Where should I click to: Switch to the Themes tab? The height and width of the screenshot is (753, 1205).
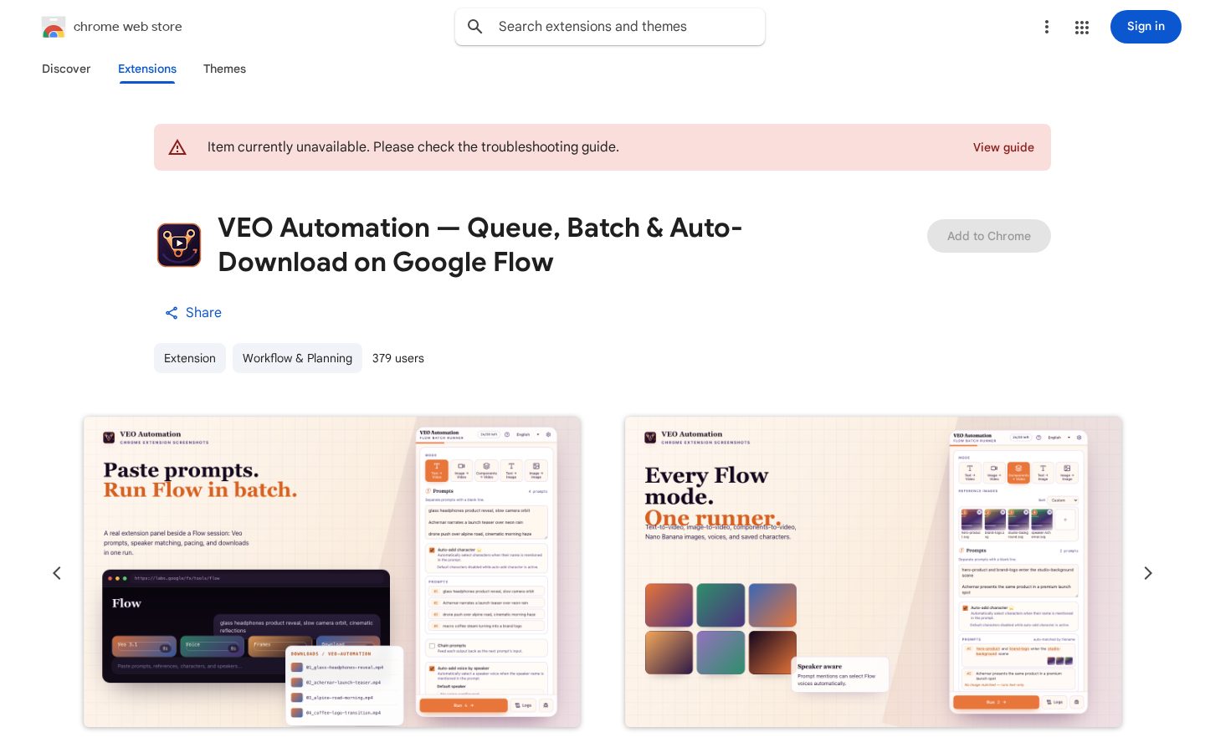coord(224,69)
